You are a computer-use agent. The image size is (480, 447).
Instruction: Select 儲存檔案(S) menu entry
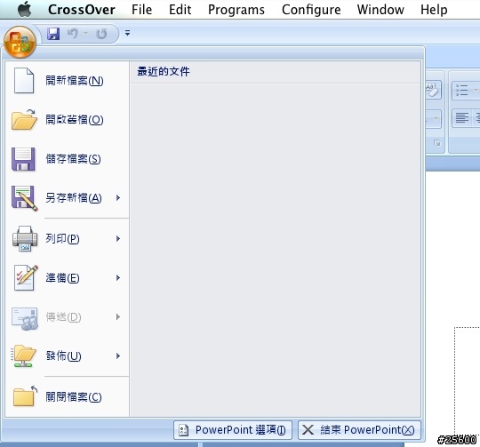pyautogui.click(x=67, y=159)
